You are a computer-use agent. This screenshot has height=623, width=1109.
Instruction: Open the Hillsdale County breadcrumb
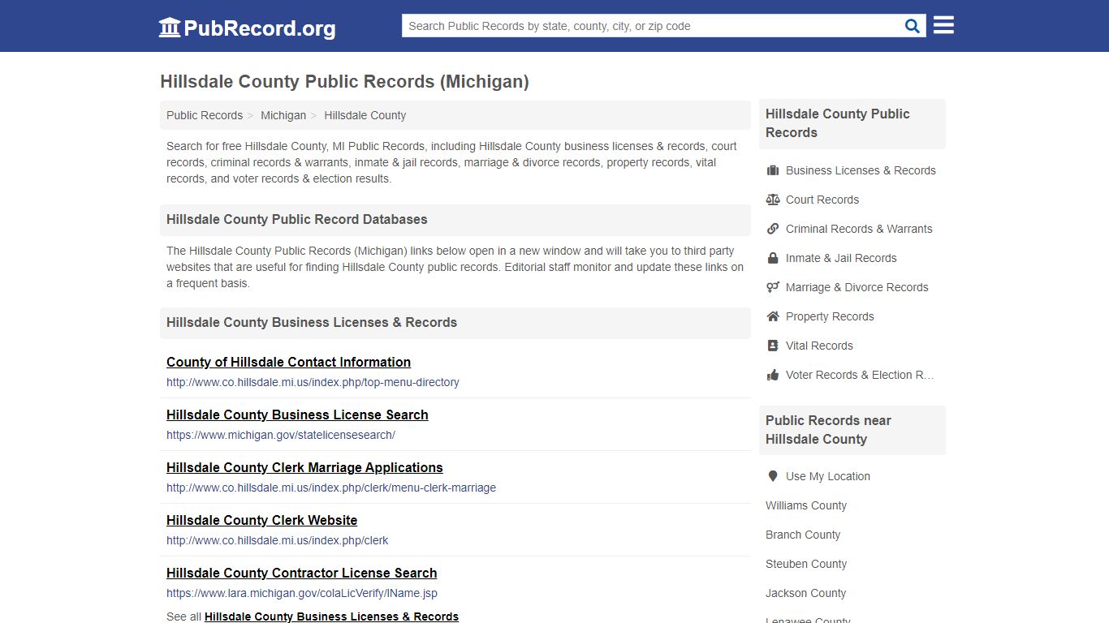[365, 115]
